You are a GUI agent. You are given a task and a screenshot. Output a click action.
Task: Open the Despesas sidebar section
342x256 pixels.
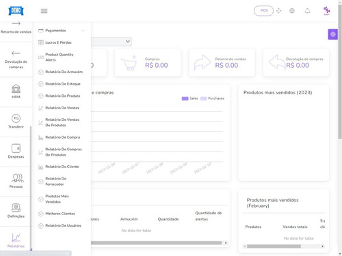coord(16,151)
